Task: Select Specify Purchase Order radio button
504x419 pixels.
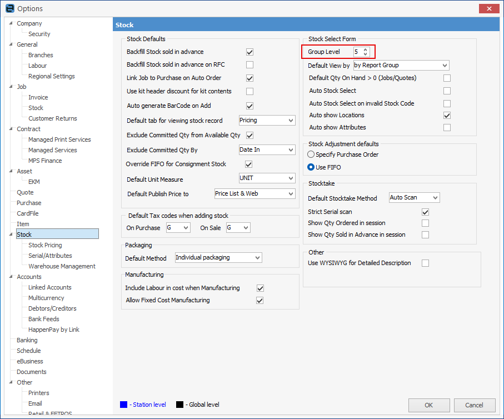Action: pyautogui.click(x=311, y=154)
